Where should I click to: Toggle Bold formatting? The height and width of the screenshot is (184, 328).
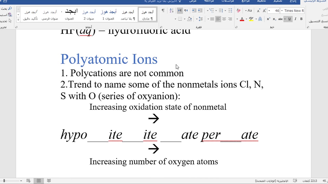pos(301,19)
